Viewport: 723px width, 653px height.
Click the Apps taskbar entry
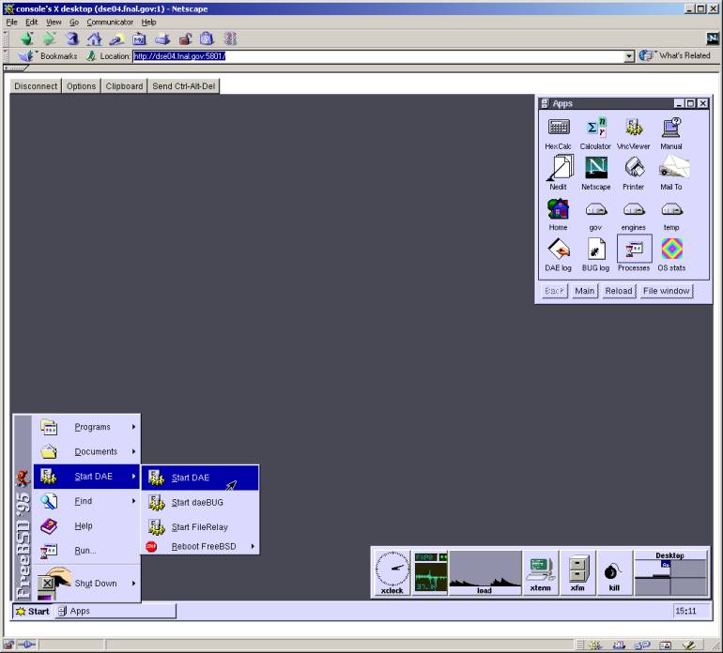(x=115, y=611)
